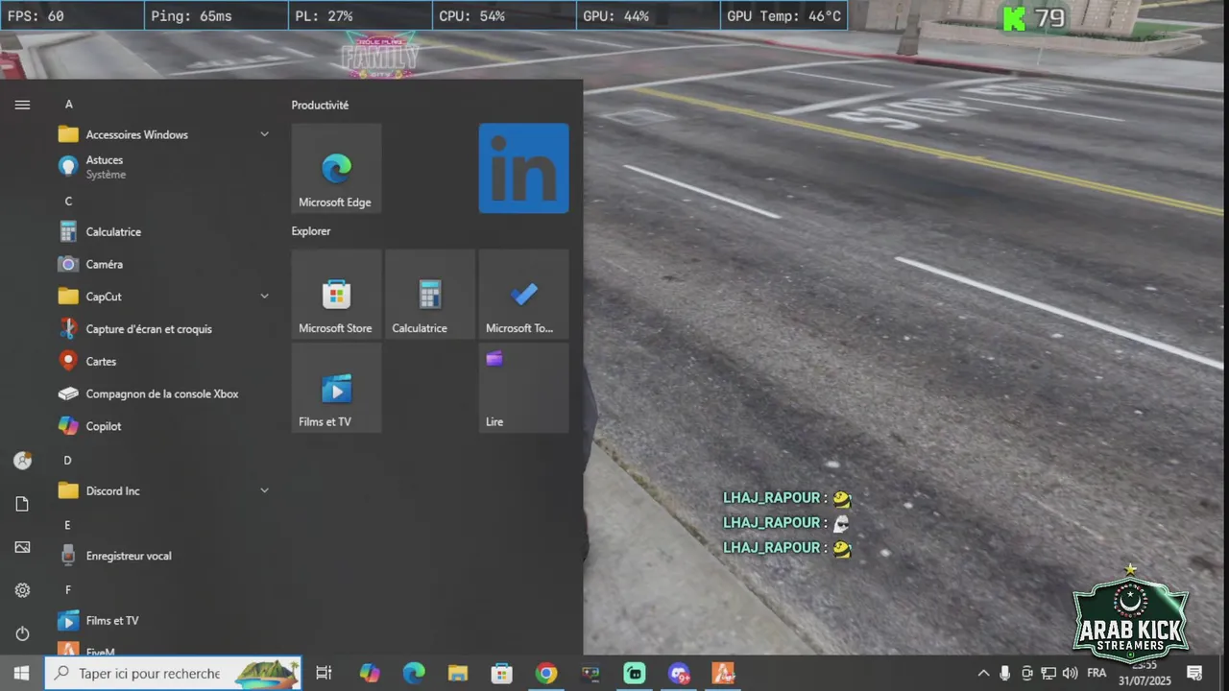Expand the Accessoires Windows folder chevron

264,134
